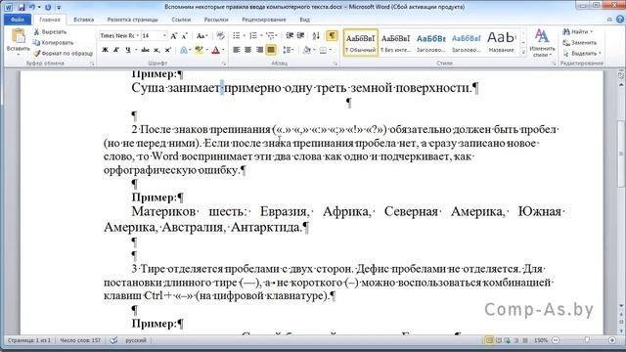Click the Cut (Вырезать) scissors button

tap(50, 31)
